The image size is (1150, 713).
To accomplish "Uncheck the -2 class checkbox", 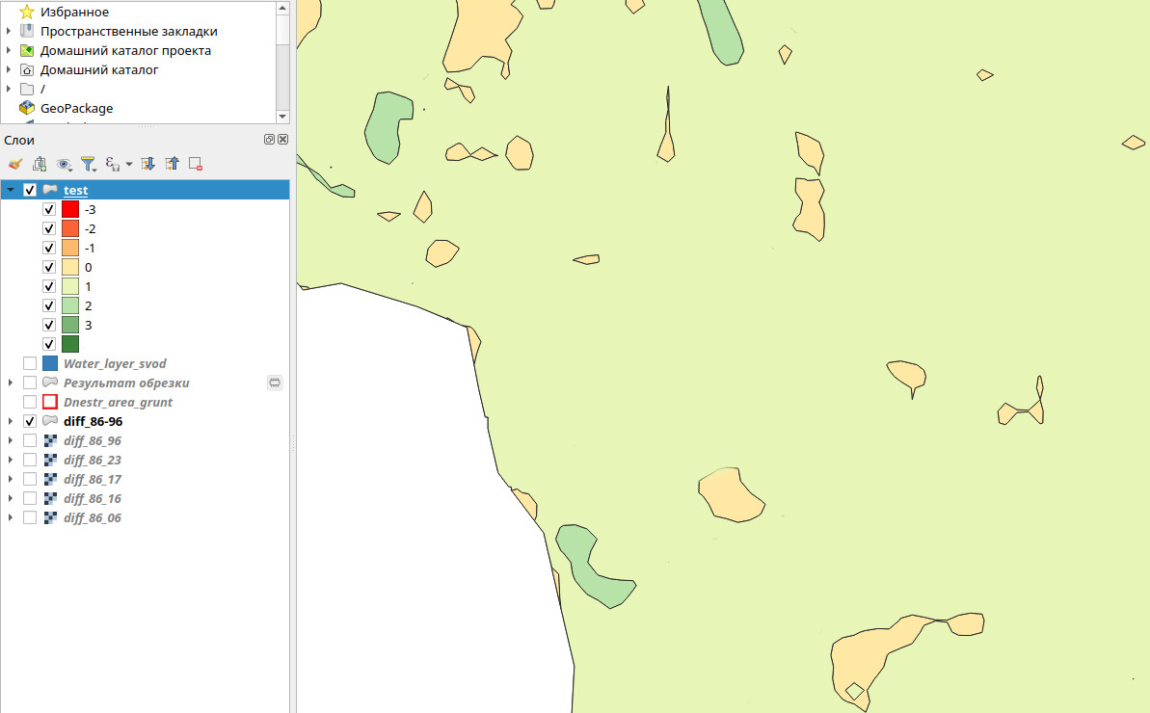I will coord(49,228).
